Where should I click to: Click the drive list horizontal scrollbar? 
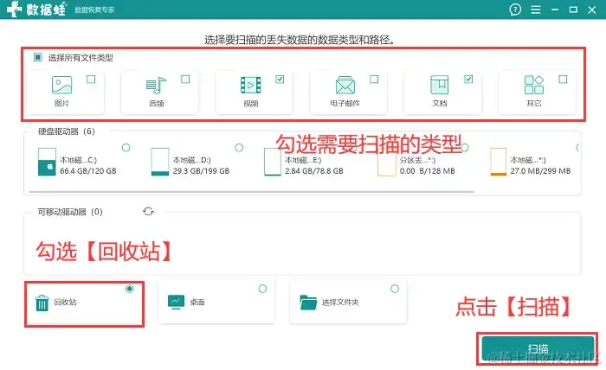pyautogui.click(x=251, y=191)
